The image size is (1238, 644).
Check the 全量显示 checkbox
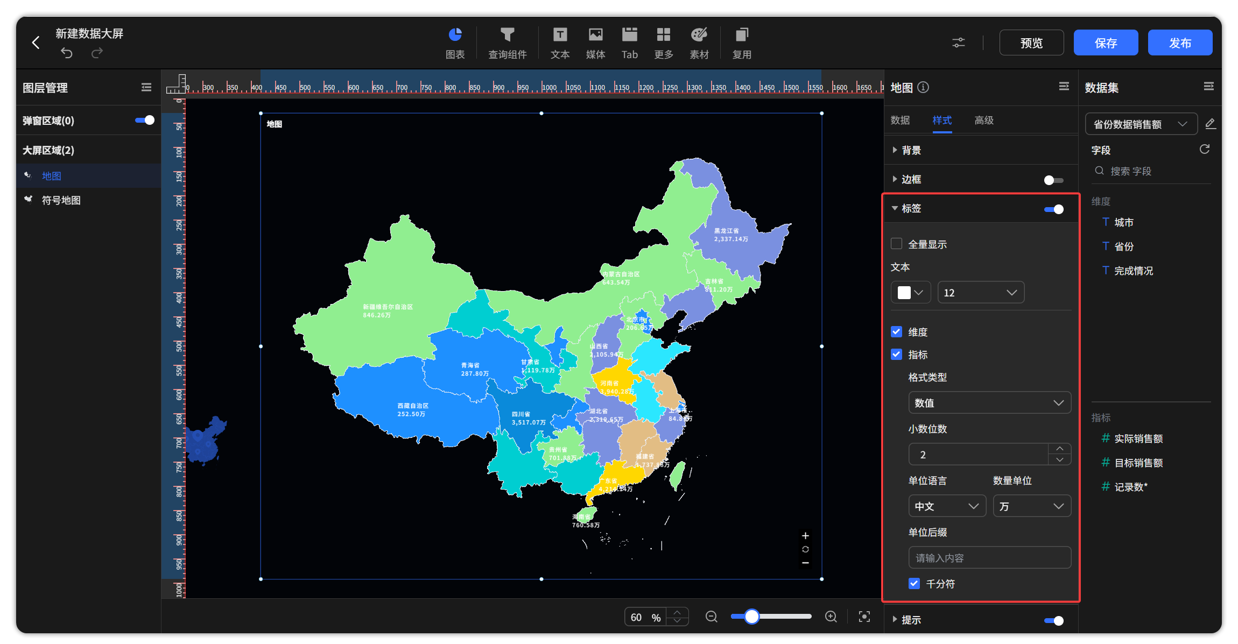click(x=896, y=244)
